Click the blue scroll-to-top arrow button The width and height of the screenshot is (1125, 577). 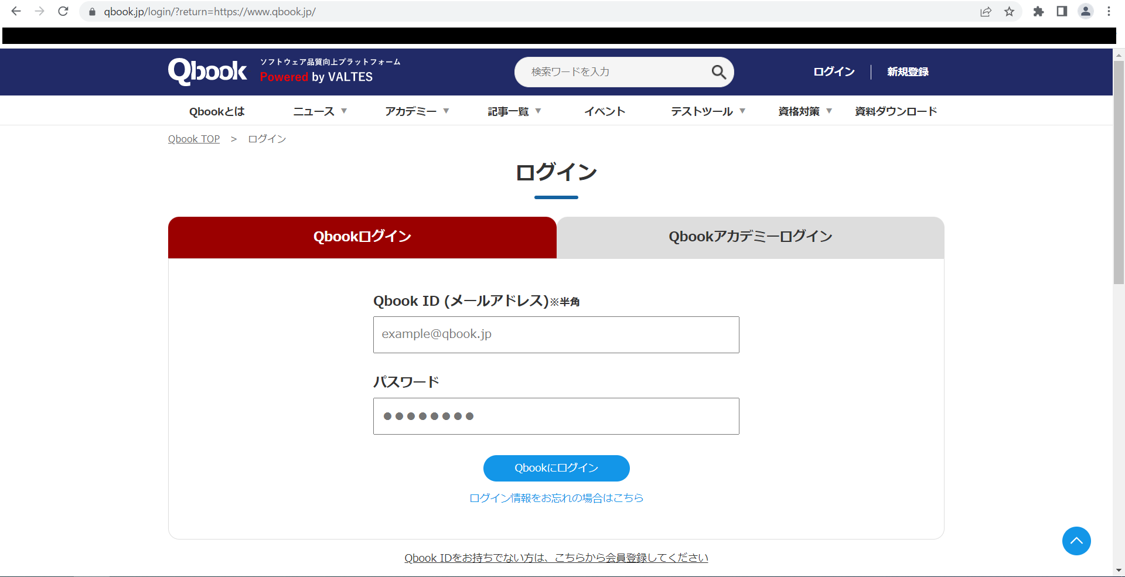pyautogui.click(x=1076, y=541)
